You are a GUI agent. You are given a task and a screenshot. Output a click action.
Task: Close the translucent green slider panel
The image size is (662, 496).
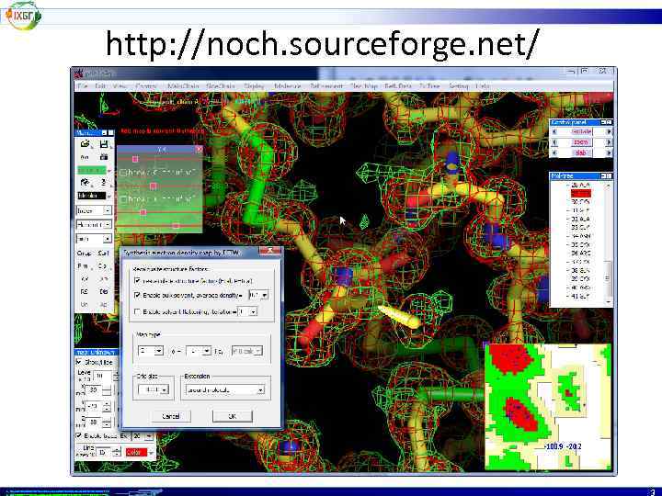point(200,150)
